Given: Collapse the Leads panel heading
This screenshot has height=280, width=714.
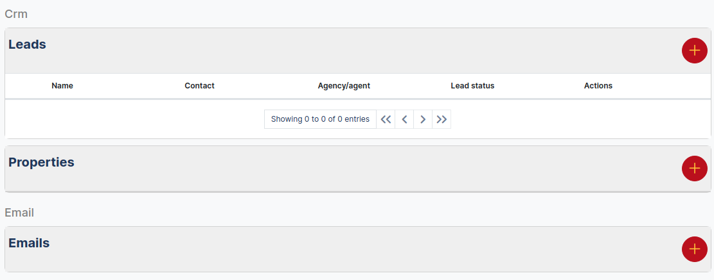Looking at the screenshot, I should click(x=27, y=44).
